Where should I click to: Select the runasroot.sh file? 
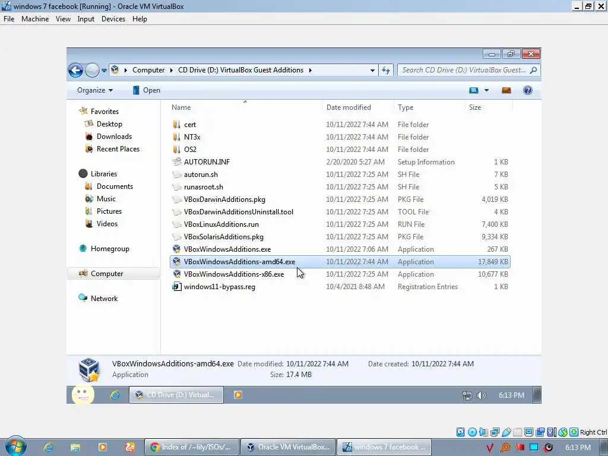pyautogui.click(x=204, y=187)
